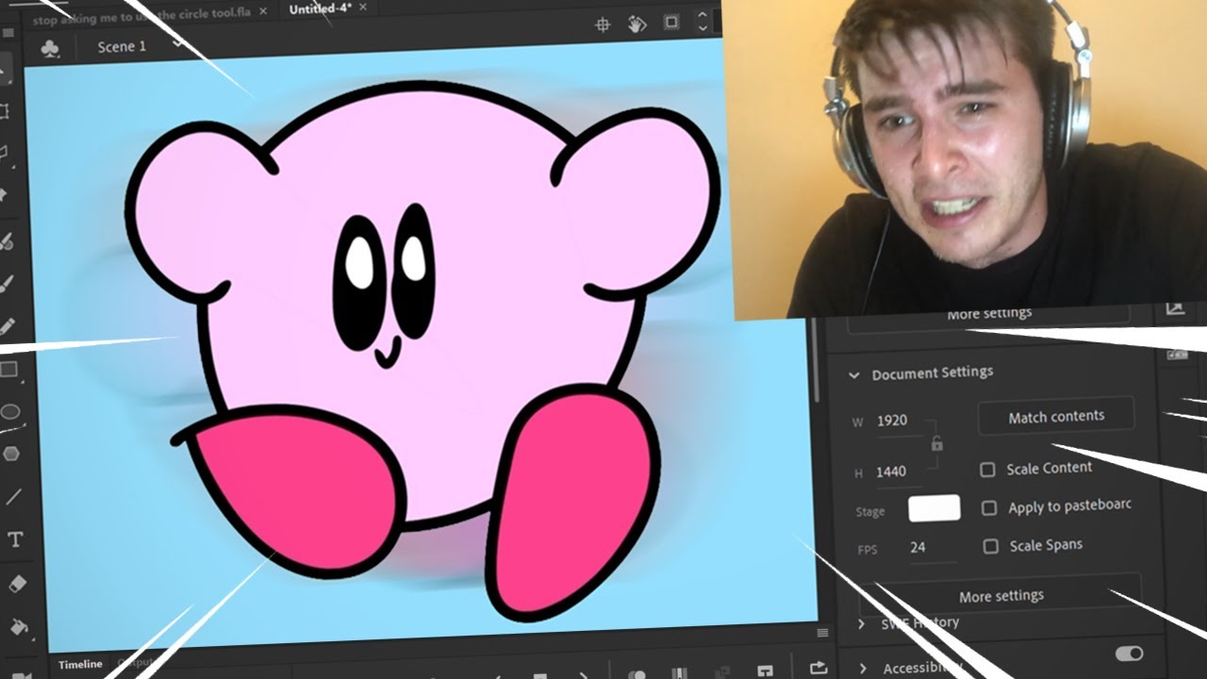Open the stage panel options menu icon
The width and height of the screenshot is (1207, 679).
(x=822, y=633)
